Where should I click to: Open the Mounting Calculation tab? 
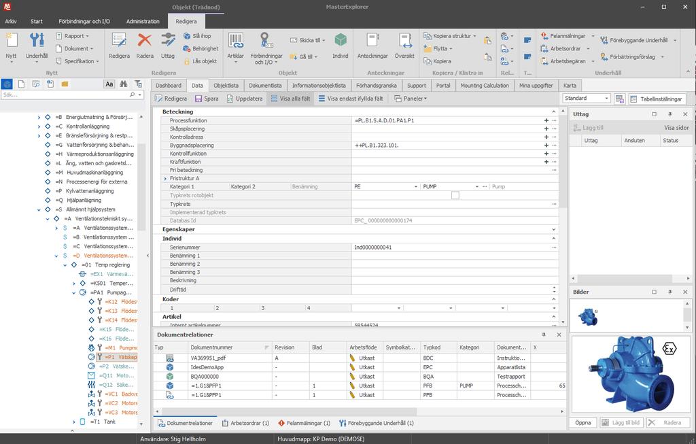(484, 86)
